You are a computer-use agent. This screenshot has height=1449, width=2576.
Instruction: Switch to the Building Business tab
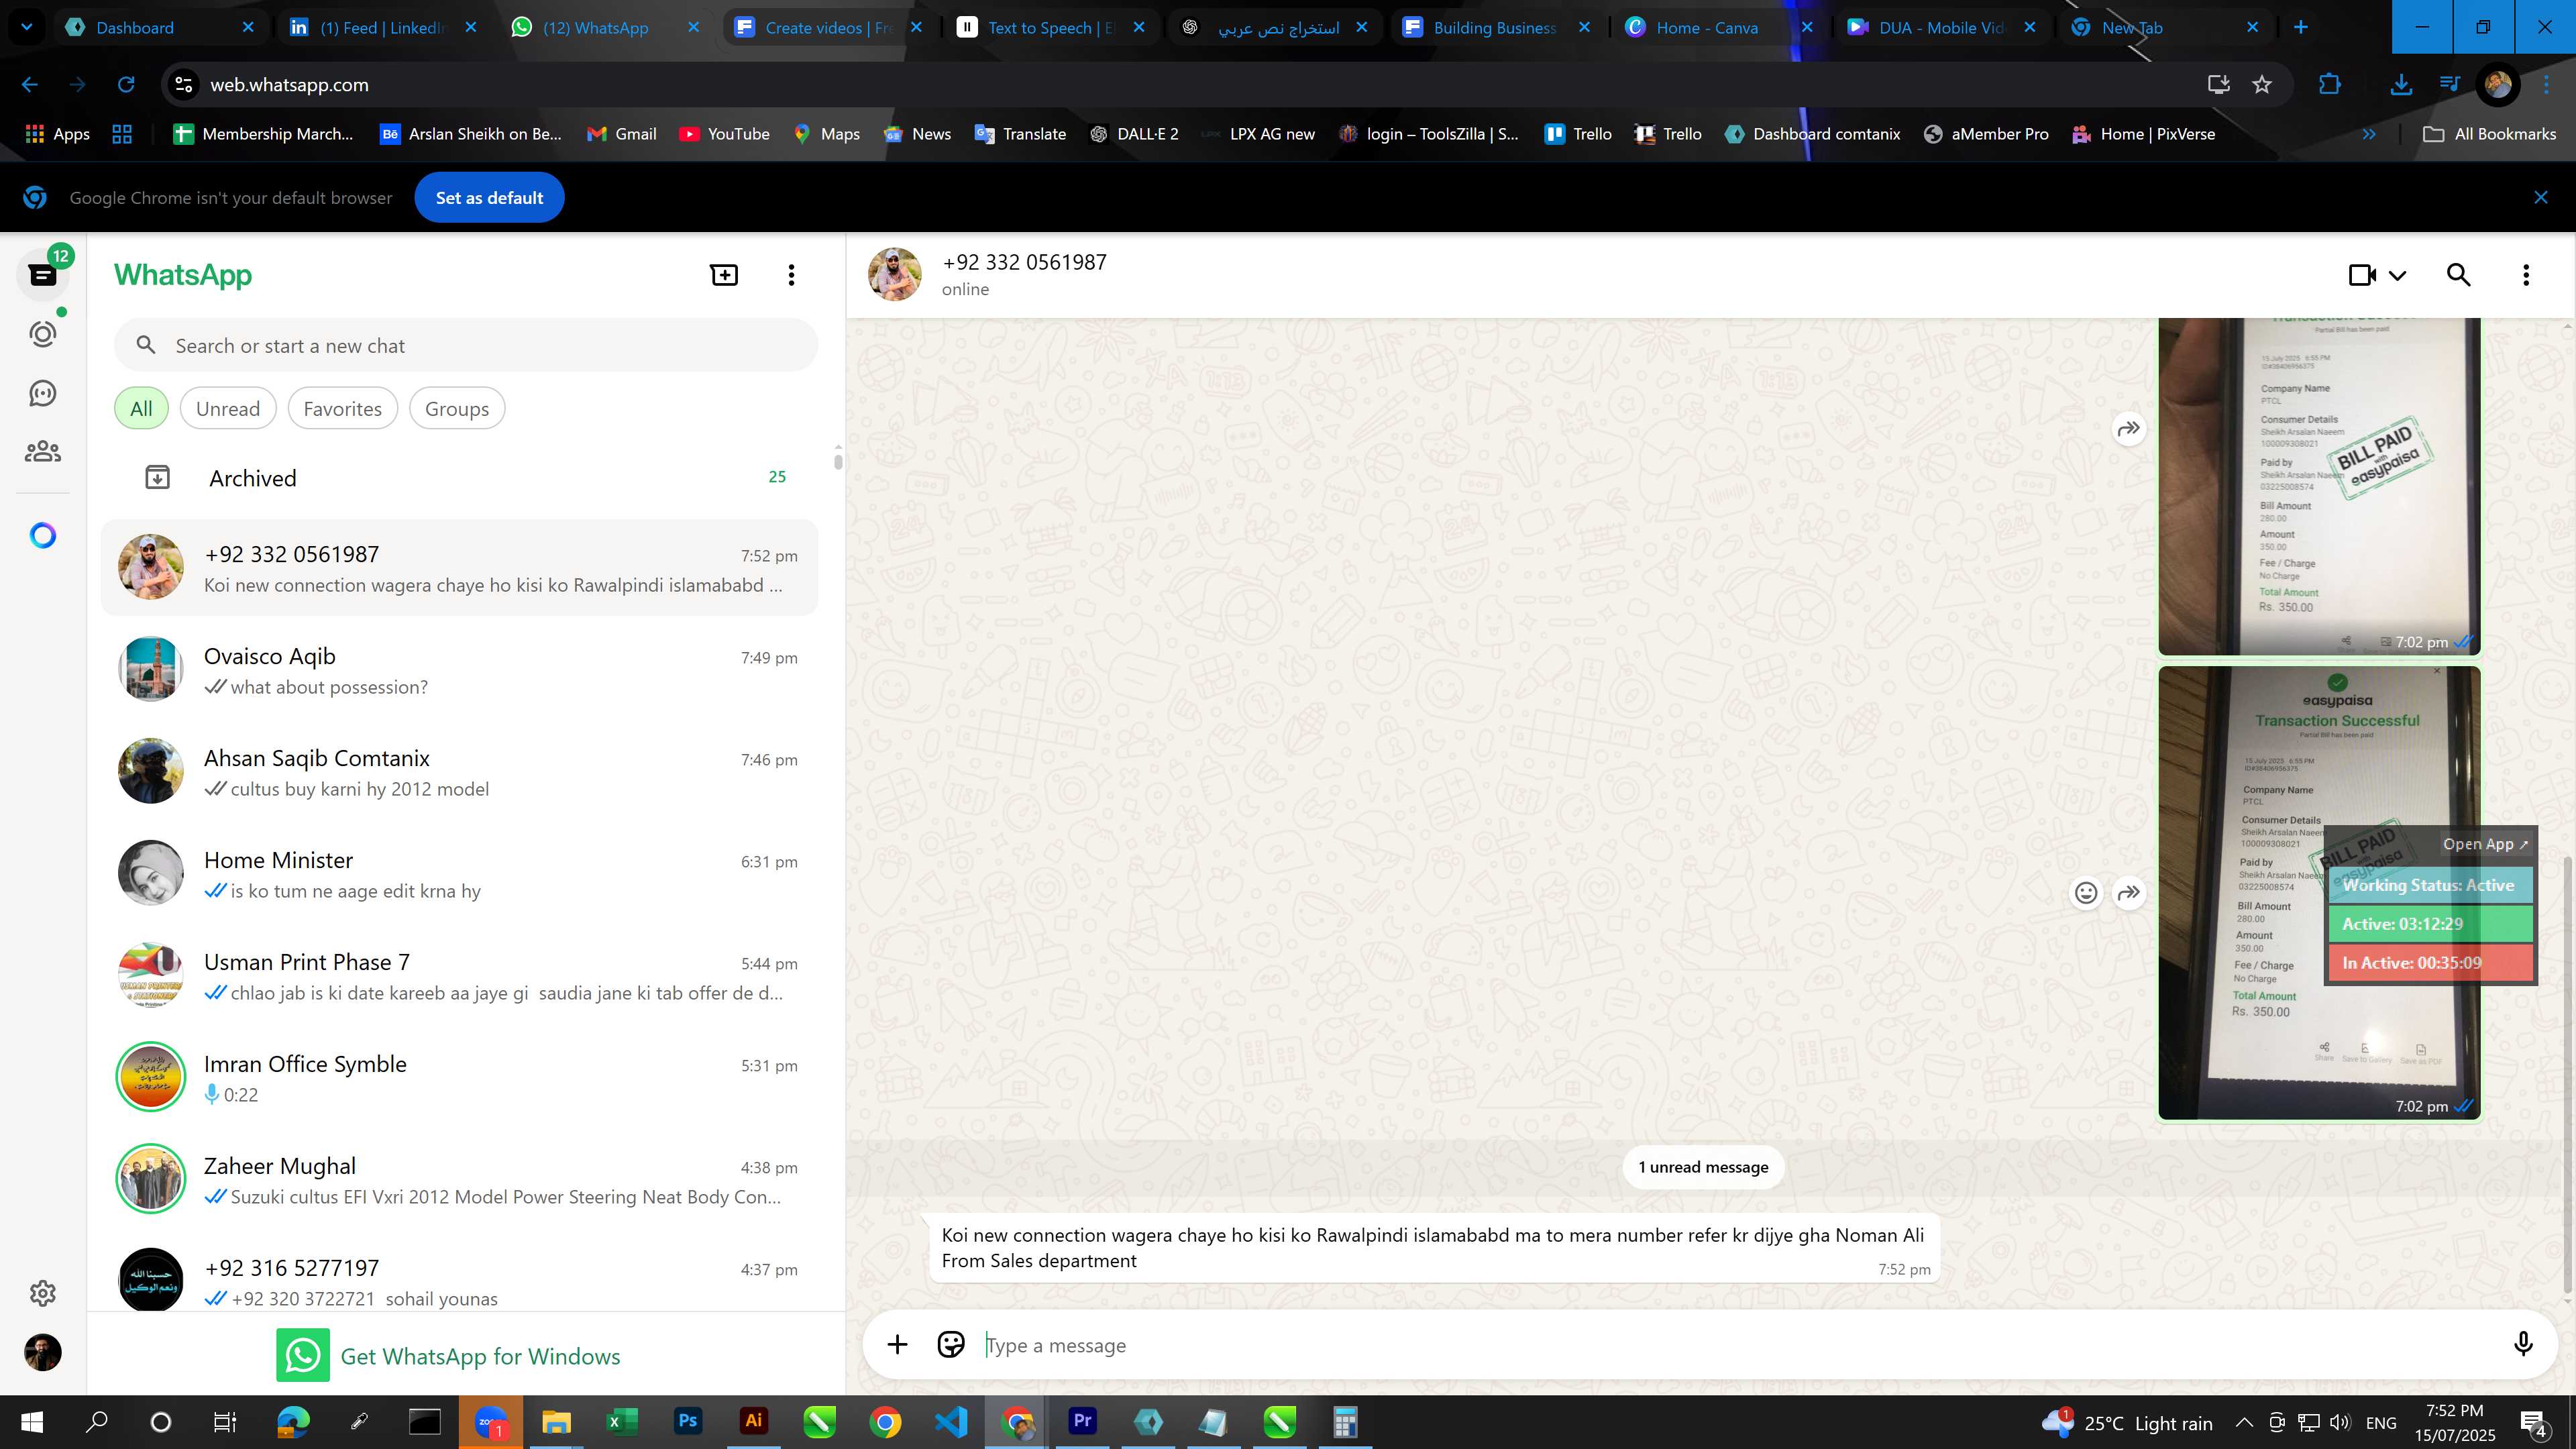(1495, 27)
